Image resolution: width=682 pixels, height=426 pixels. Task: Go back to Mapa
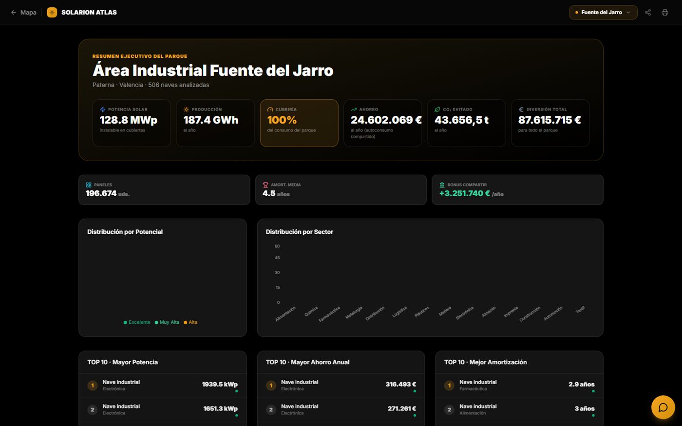pyautogui.click(x=23, y=12)
